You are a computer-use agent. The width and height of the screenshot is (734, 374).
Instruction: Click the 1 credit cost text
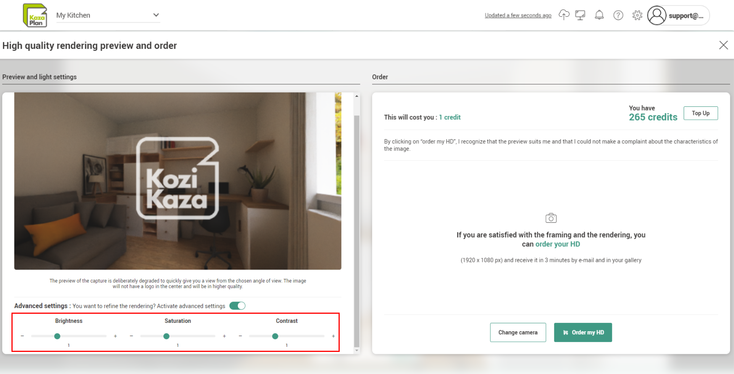pyautogui.click(x=450, y=117)
